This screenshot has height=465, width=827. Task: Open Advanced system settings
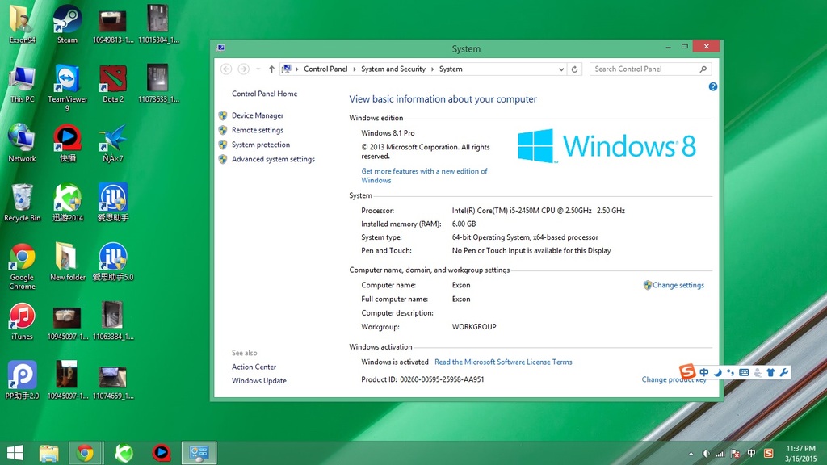click(273, 159)
